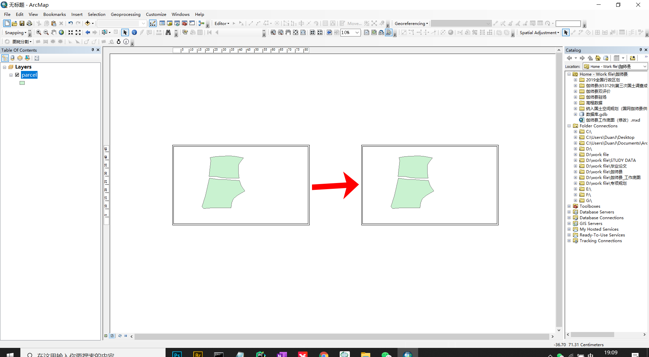Open the Python window icon
This screenshot has width=649, height=357.
pos(192,23)
